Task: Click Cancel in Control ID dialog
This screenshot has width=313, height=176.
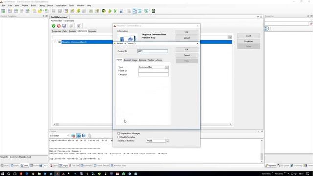Action: coord(187,55)
